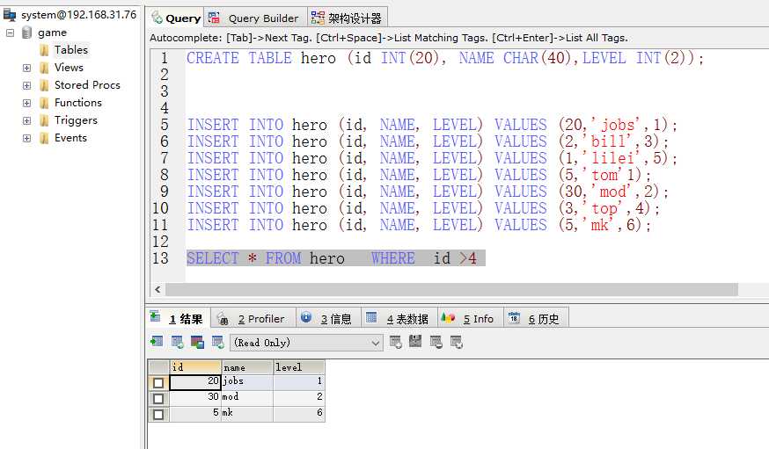This screenshot has width=769, height=449.
Task: Click the second results toolbar icon with green arrow
Action: tap(177, 342)
